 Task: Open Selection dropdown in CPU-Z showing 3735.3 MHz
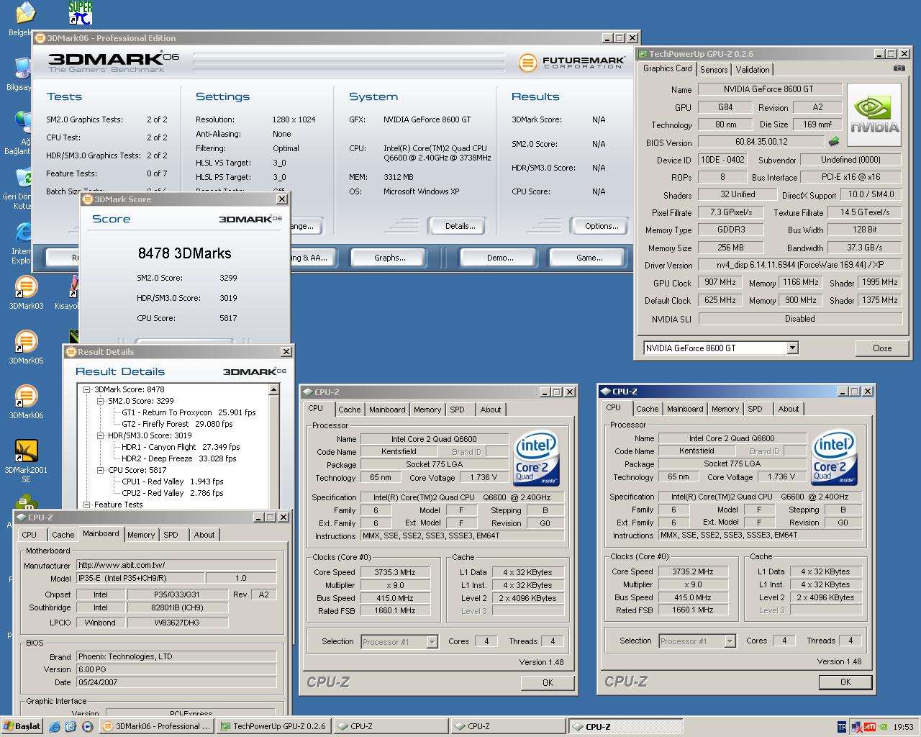[x=432, y=641]
